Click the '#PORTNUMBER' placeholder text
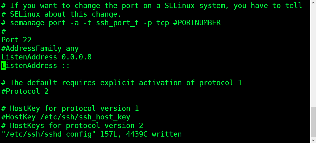The width and height of the screenshot is (316, 143). point(197,23)
